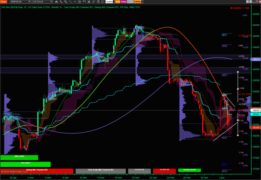Toggle the orange Trend toolbar button
This screenshot has width=261, height=180.
click(118, 2)
